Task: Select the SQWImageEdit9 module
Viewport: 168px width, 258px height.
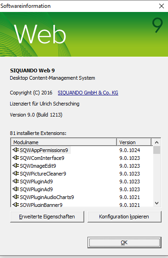Action: coord(38,166)
